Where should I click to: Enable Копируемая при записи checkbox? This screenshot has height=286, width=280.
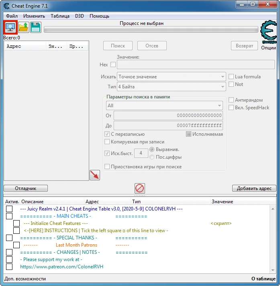tap(107, 142)
